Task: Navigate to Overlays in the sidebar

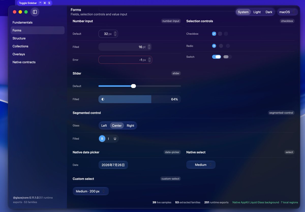Action: point(38,54)
